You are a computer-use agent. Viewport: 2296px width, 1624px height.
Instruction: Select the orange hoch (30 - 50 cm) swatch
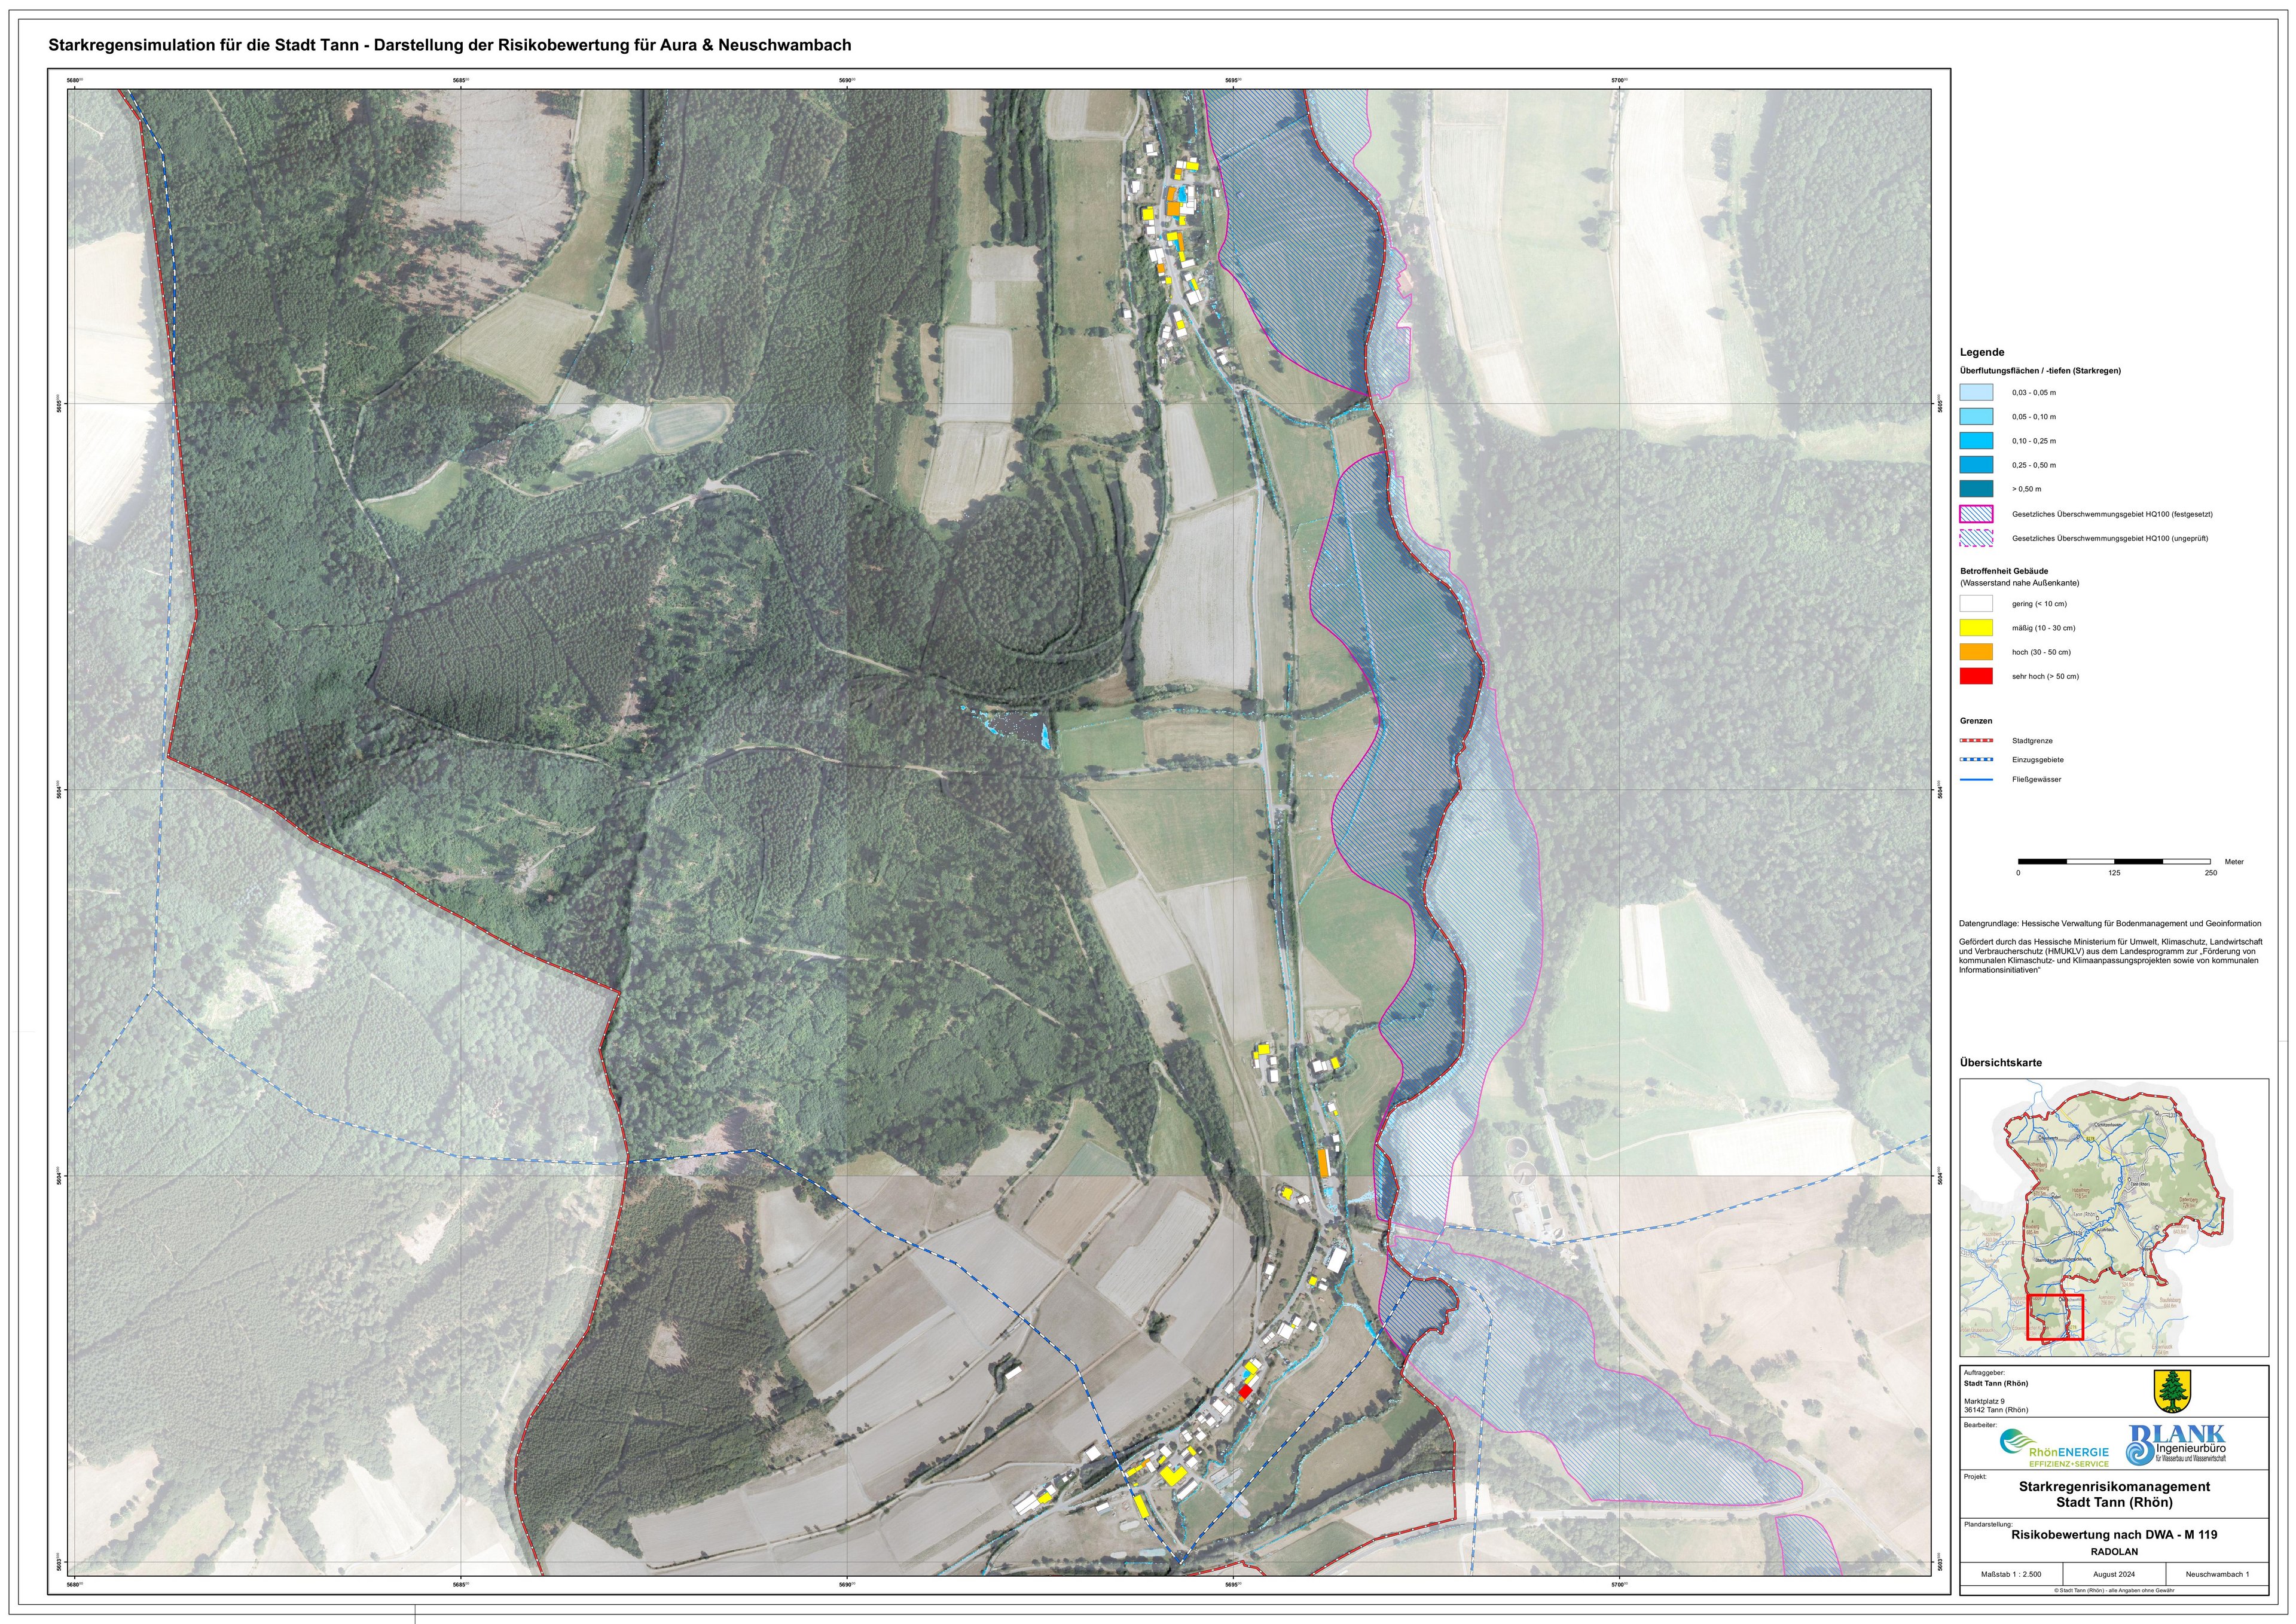pyautogui.click(x=1976, y=652)
